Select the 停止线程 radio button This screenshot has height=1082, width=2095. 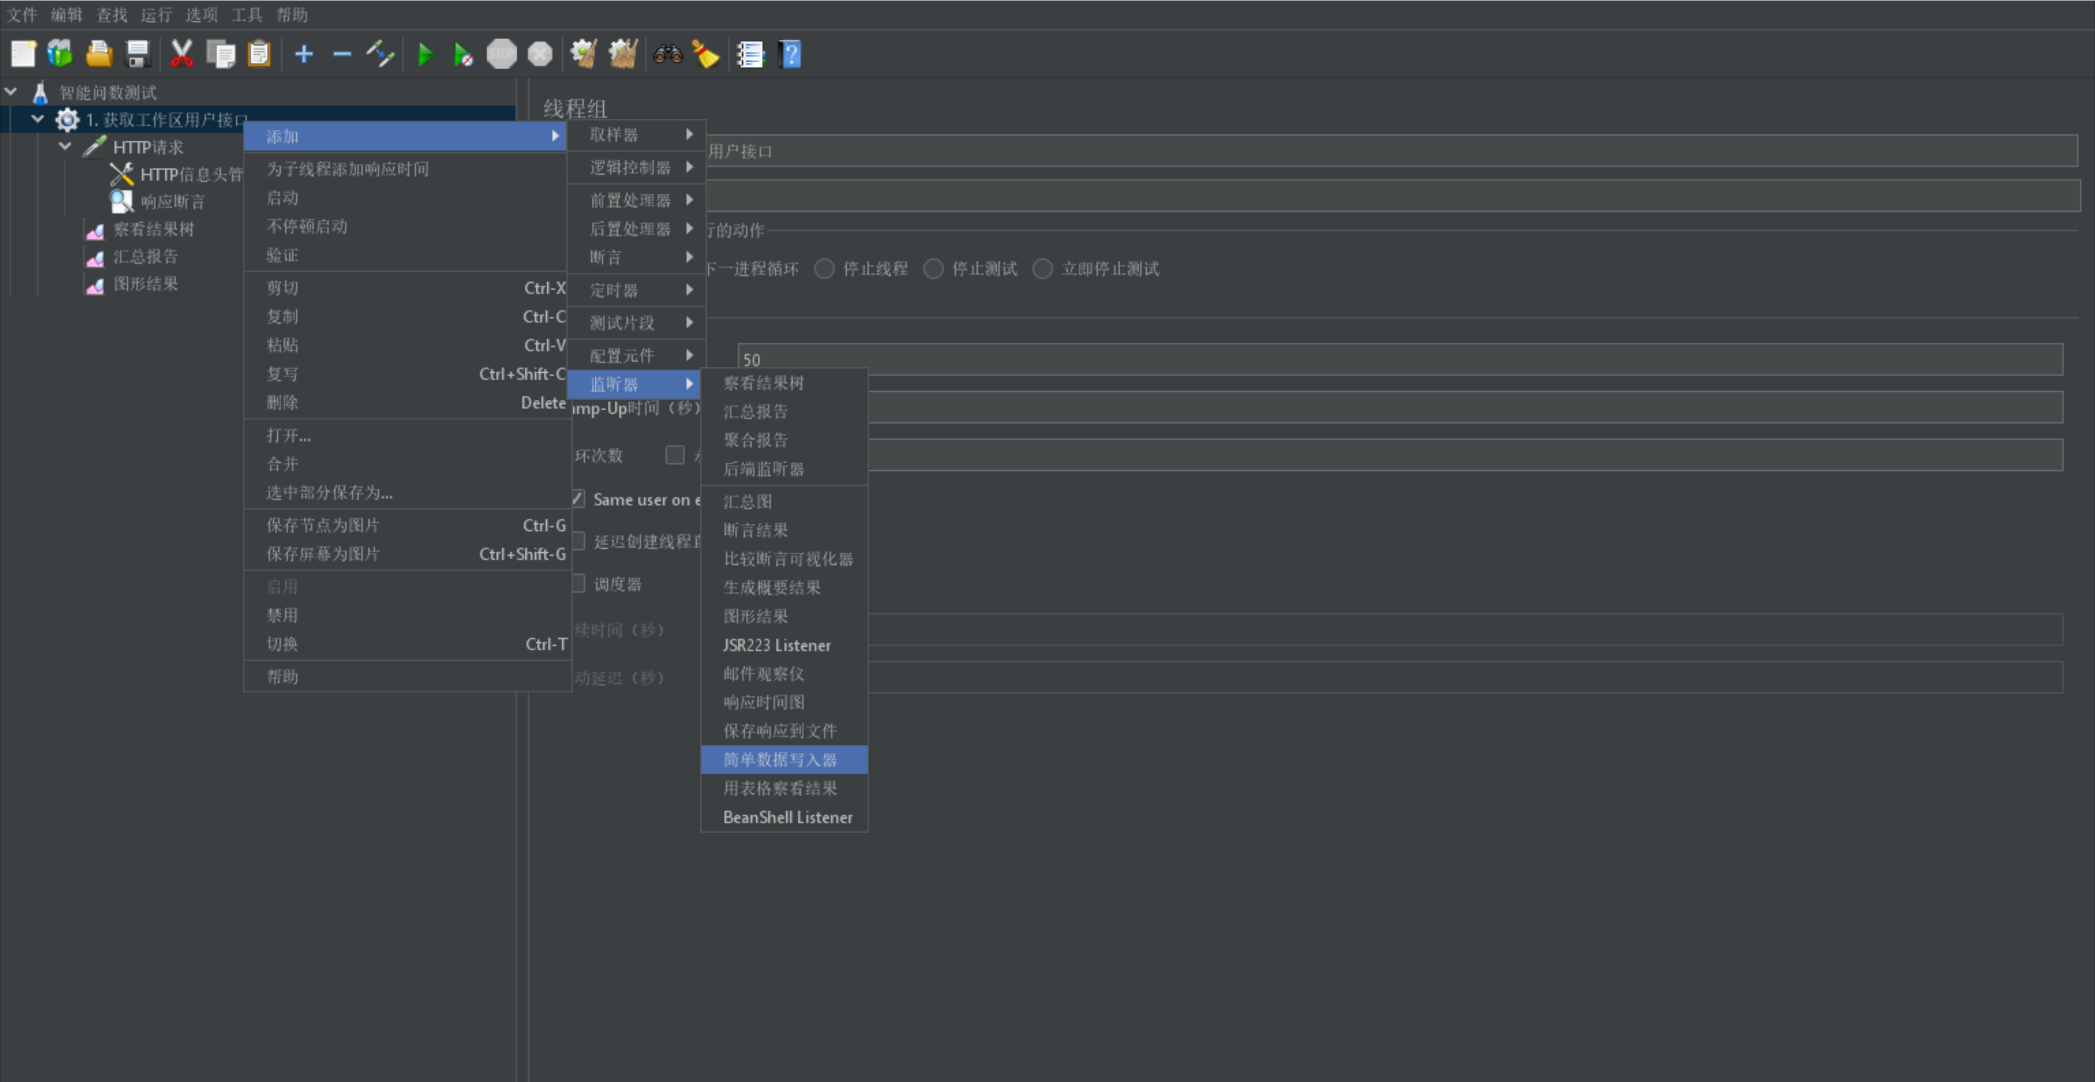[x=825, y=268]
